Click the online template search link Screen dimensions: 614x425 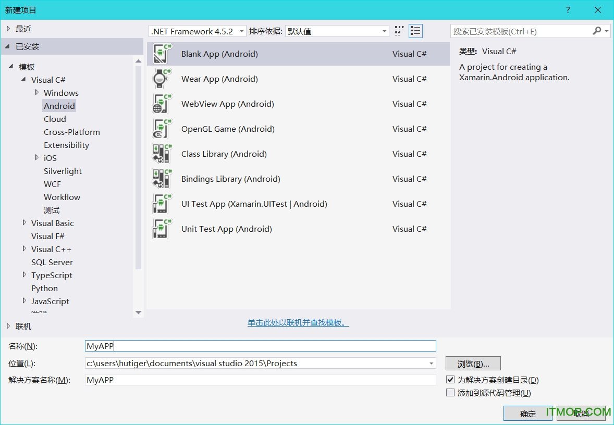point(298,323)
